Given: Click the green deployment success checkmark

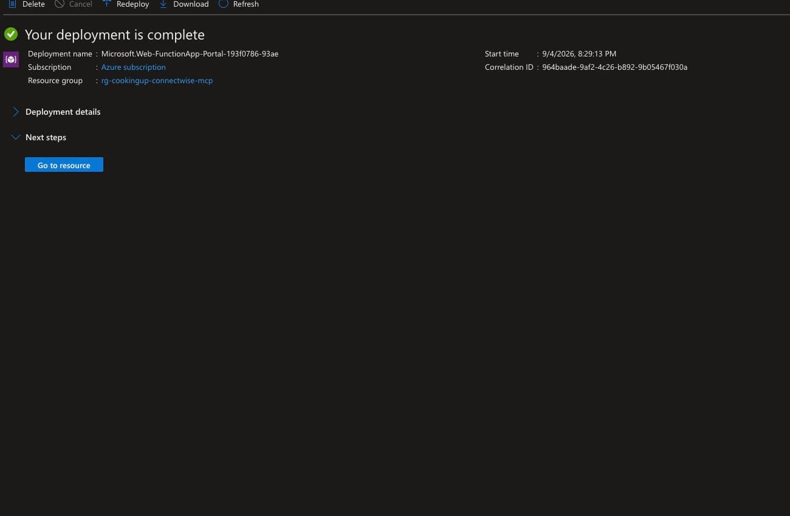Looking at the screenshot, I should pos(11,34).
